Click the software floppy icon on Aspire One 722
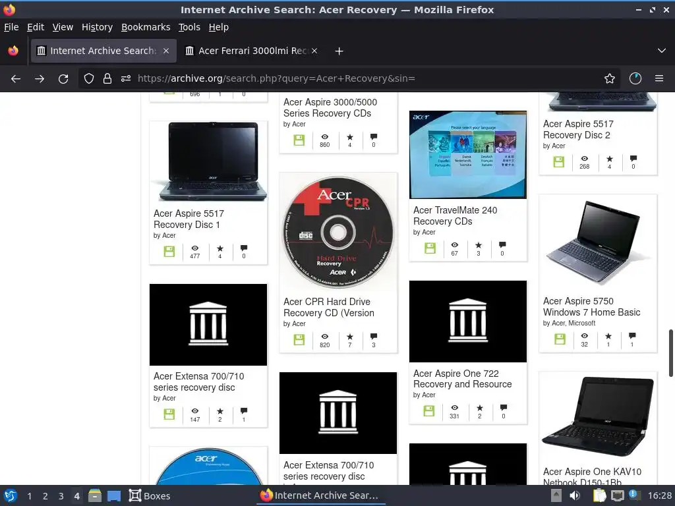675x506 pixels. (x=429, y=411)
